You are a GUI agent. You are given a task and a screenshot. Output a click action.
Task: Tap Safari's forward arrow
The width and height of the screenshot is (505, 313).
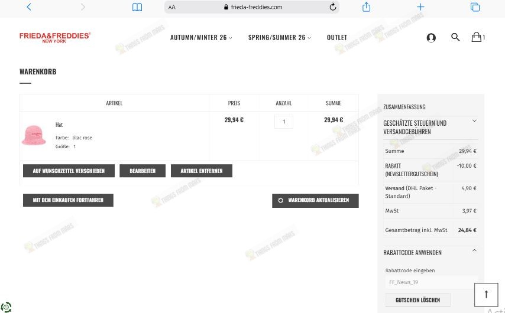[83, 6]
